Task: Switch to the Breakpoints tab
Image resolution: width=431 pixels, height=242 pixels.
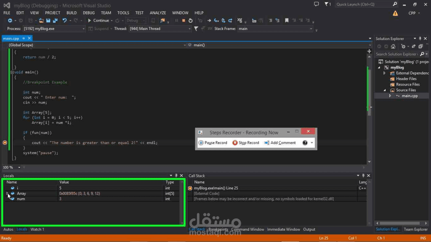Action: [x=218, y=229]
